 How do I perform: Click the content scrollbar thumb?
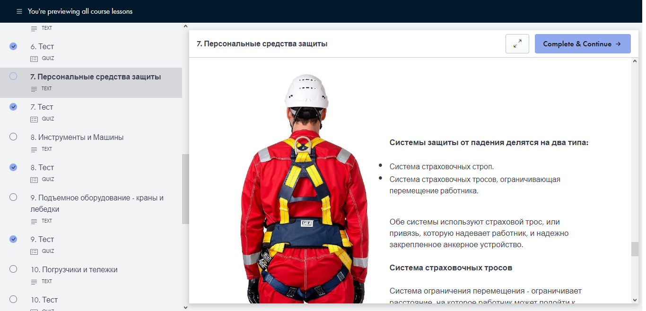point(635,249)
